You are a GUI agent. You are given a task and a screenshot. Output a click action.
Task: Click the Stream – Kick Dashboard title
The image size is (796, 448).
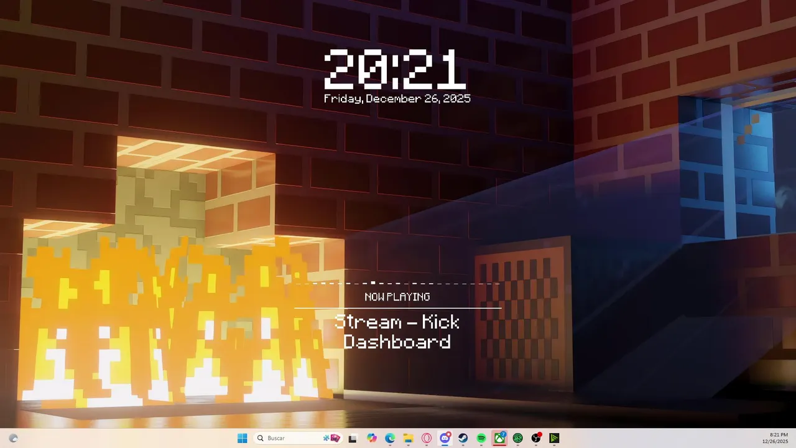pos(397,332)
